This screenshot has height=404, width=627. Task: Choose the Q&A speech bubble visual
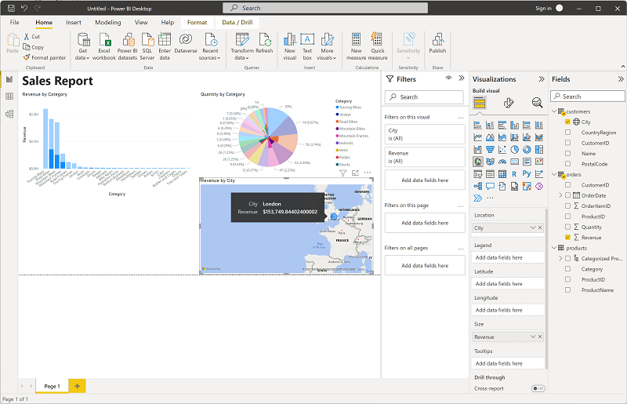(490, 186)
